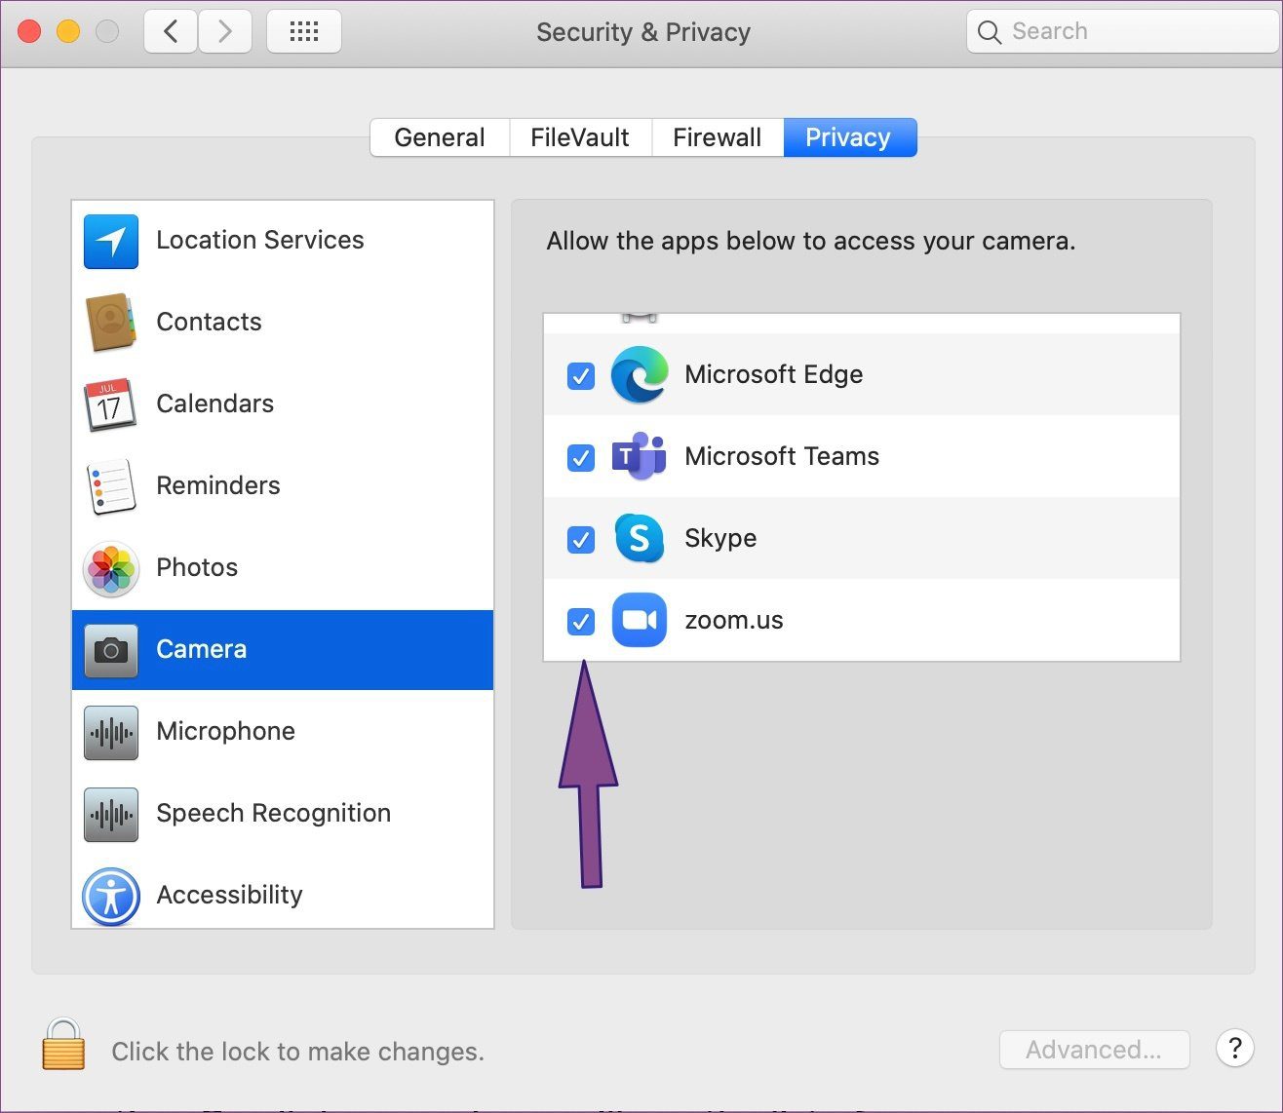The image size is (1283, 1113).
Task: Select Accessibility label in list
Action: (x=230, y=895)
